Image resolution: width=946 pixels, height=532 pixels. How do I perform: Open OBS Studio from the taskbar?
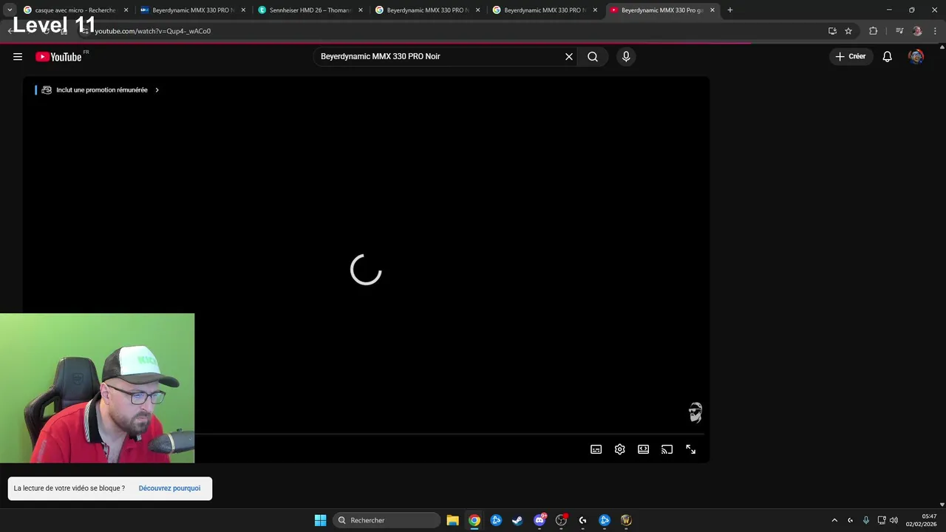tap(561, 520)
